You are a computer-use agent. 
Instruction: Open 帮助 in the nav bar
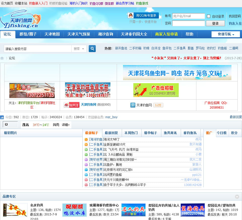(189, 34)
